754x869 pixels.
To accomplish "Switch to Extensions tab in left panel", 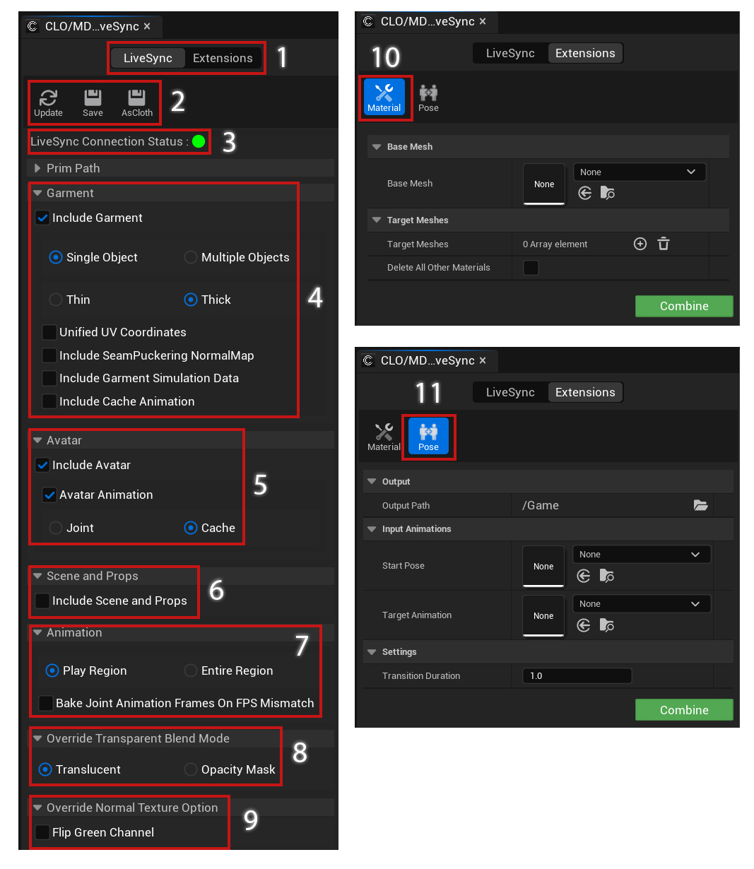I will tap(223, 58).
